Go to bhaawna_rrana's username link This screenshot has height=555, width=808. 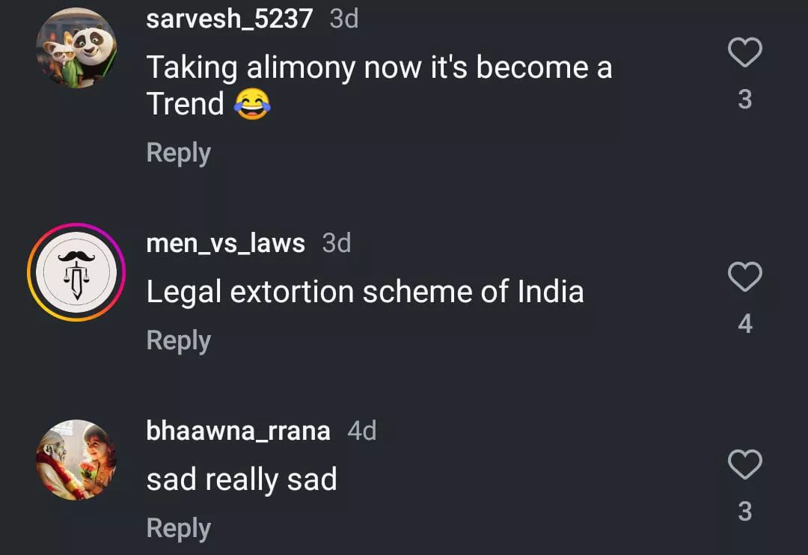pyautogui.click(x=238, y=431)
